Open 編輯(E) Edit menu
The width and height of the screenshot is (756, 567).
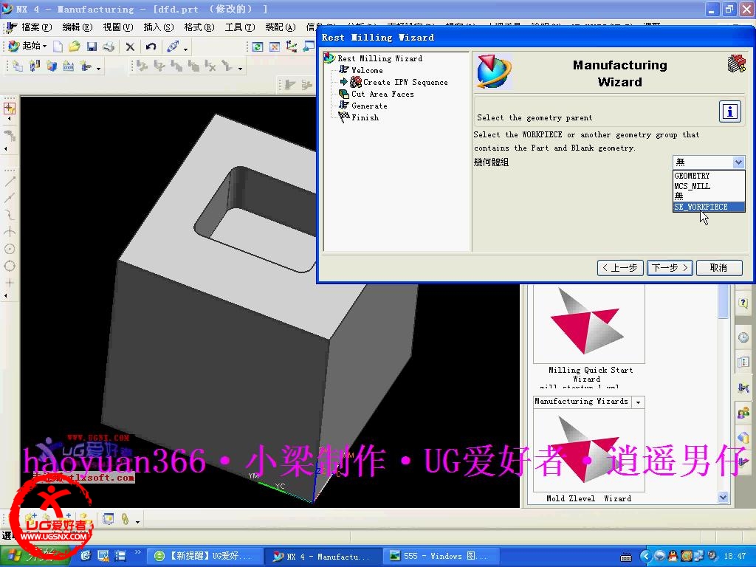[x=77, y=27]
